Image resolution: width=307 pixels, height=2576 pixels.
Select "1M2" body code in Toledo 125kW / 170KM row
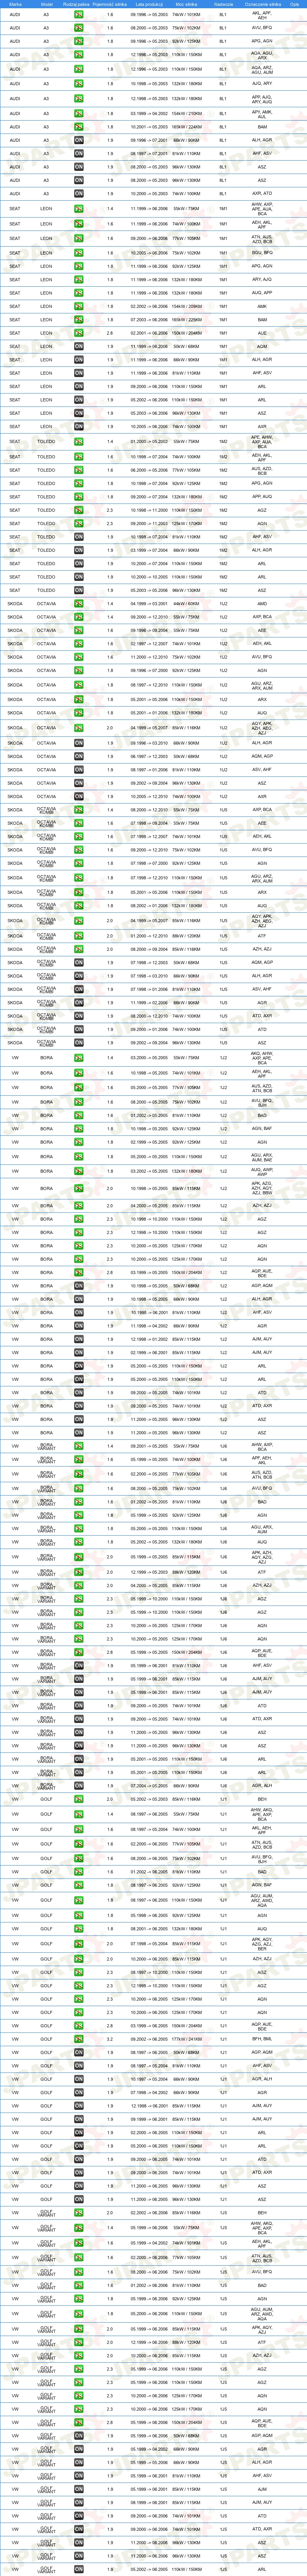tap(223, 523)
